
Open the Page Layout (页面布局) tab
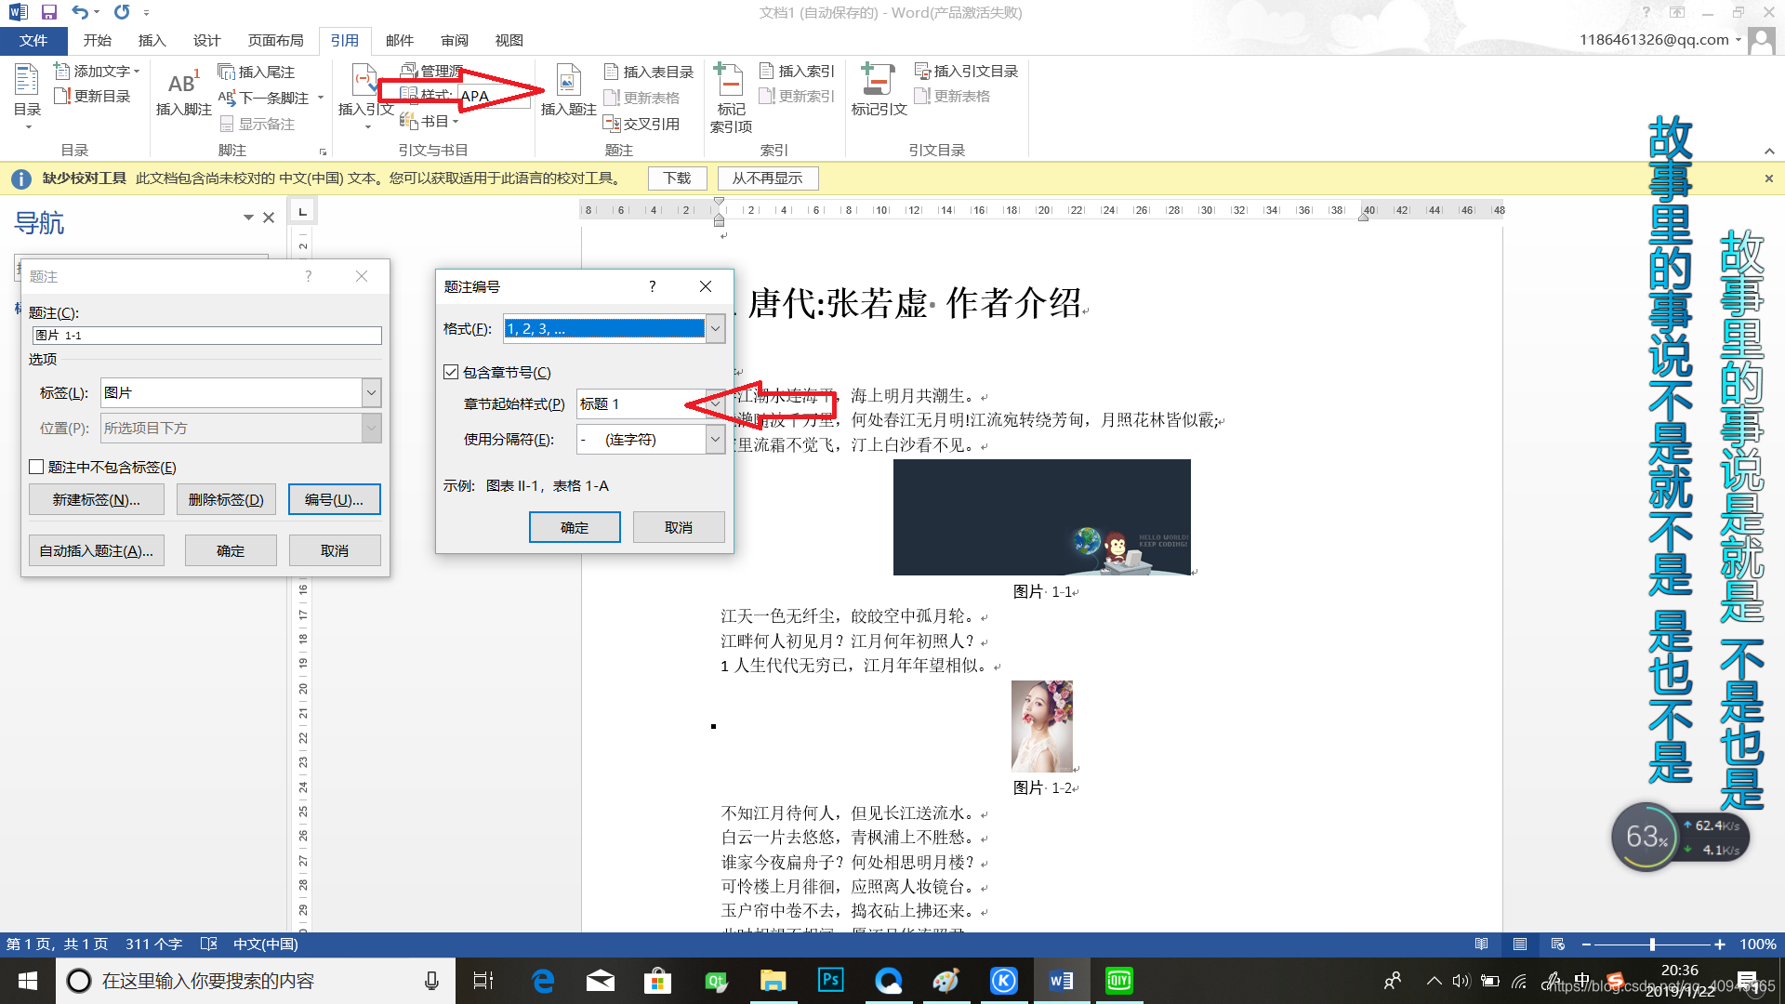(x=275, y=40)
